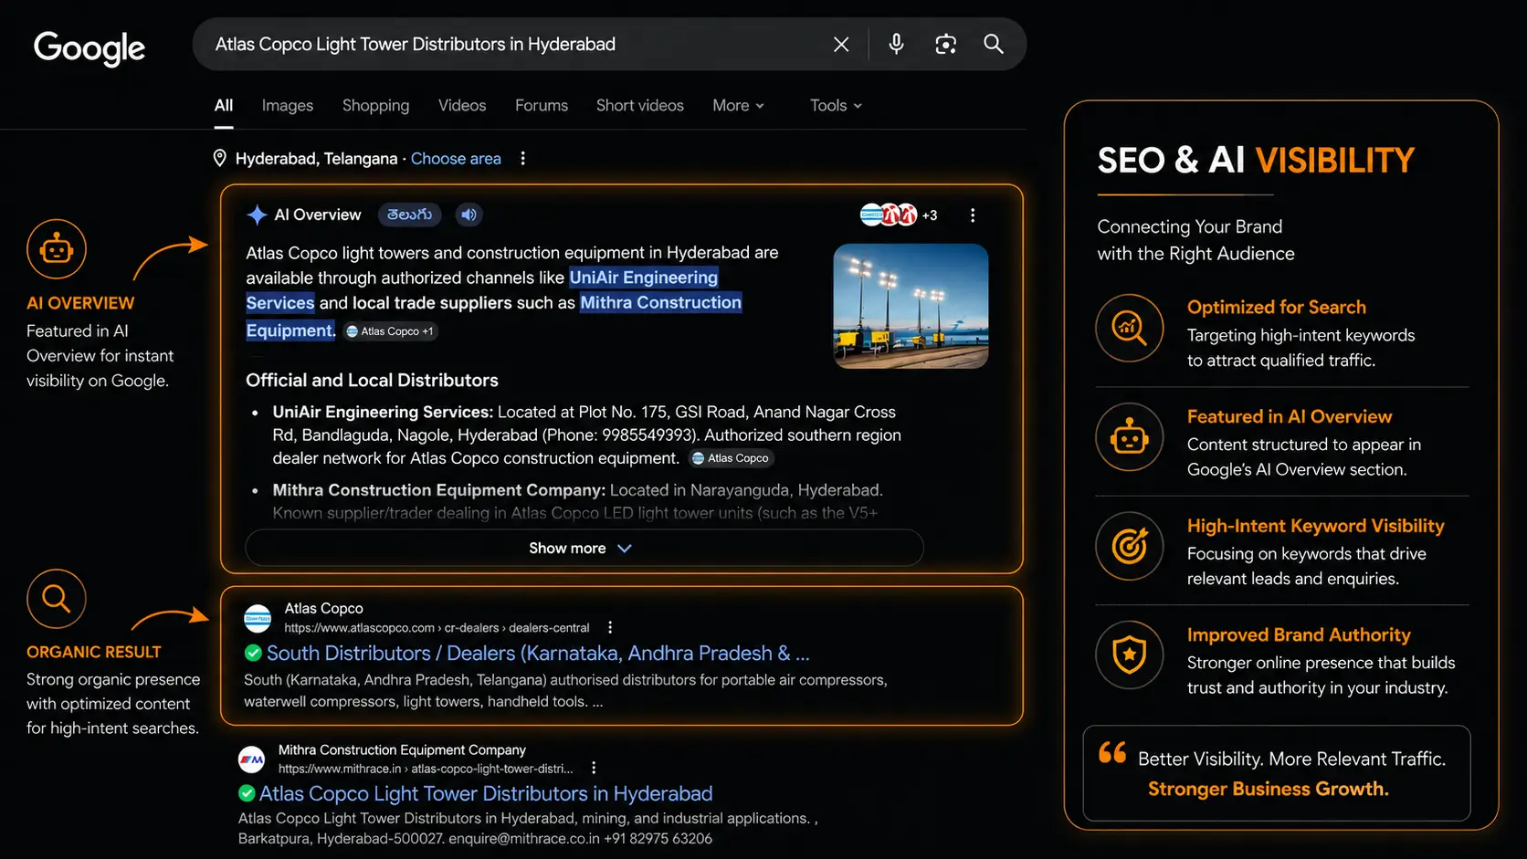Click the ORGANIC RESULT label text
This screenshot has height=859, width=1527.
(x=93, y=653)
